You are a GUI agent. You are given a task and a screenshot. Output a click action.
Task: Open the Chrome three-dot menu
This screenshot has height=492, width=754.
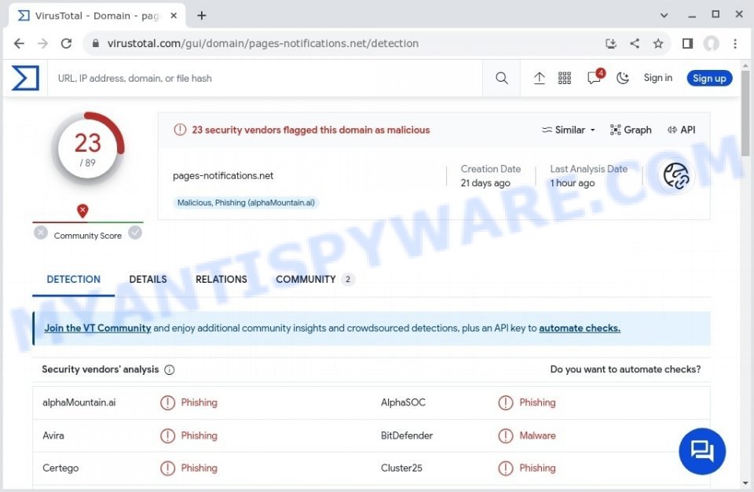coord(736,43)
